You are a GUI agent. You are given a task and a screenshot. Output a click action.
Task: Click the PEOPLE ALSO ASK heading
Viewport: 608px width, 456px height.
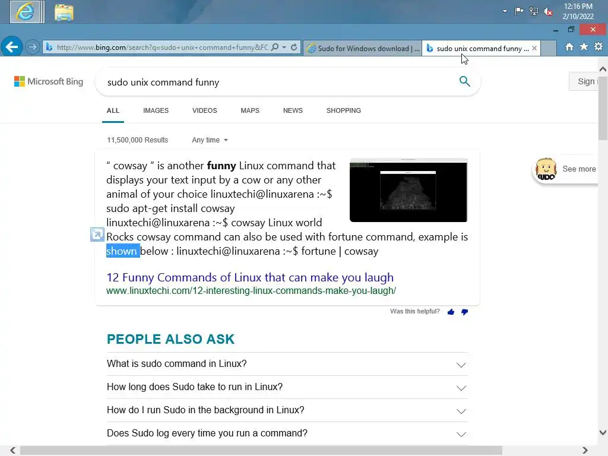pos(170,339)
